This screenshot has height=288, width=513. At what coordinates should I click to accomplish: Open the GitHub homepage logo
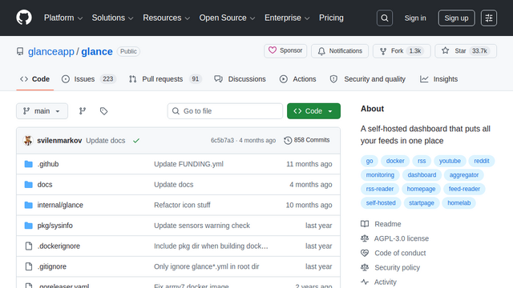(24, 18)
